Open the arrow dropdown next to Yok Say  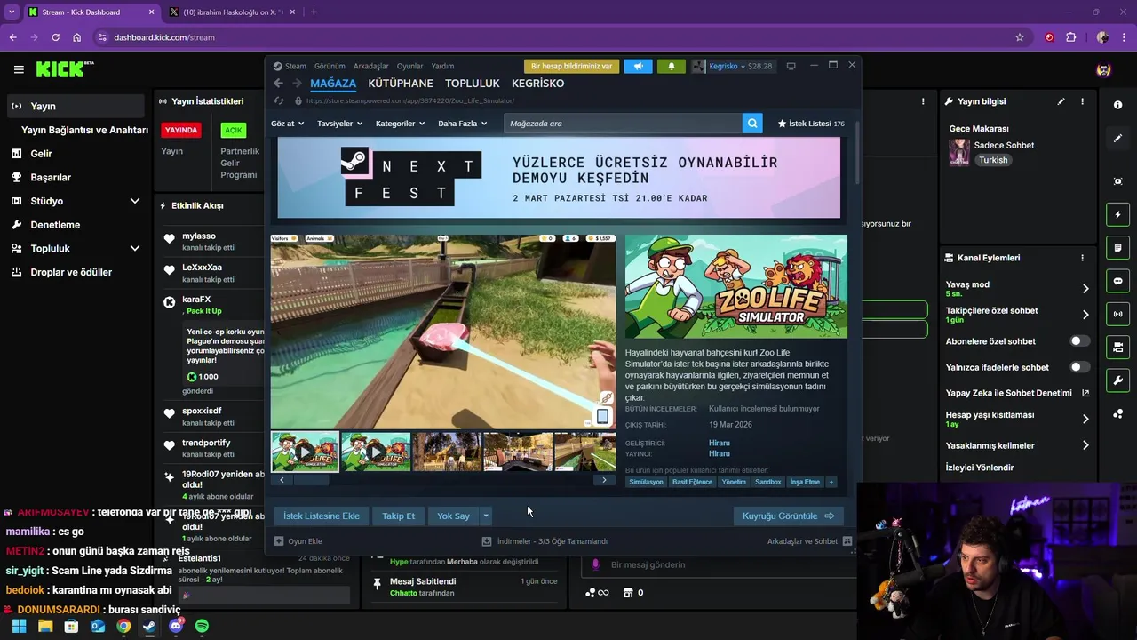tap(486, 516)
